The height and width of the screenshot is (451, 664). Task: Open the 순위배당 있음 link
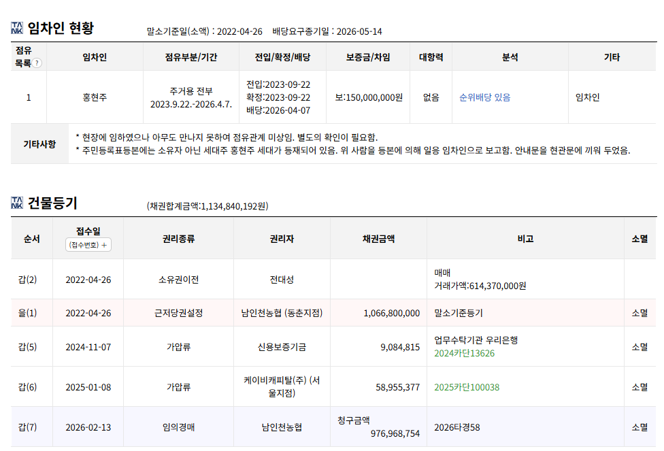[x=485, y=97]
